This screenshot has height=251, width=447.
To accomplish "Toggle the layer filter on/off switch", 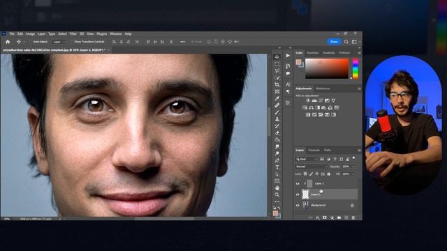I will pyautogui.click(x=354, y=158).
